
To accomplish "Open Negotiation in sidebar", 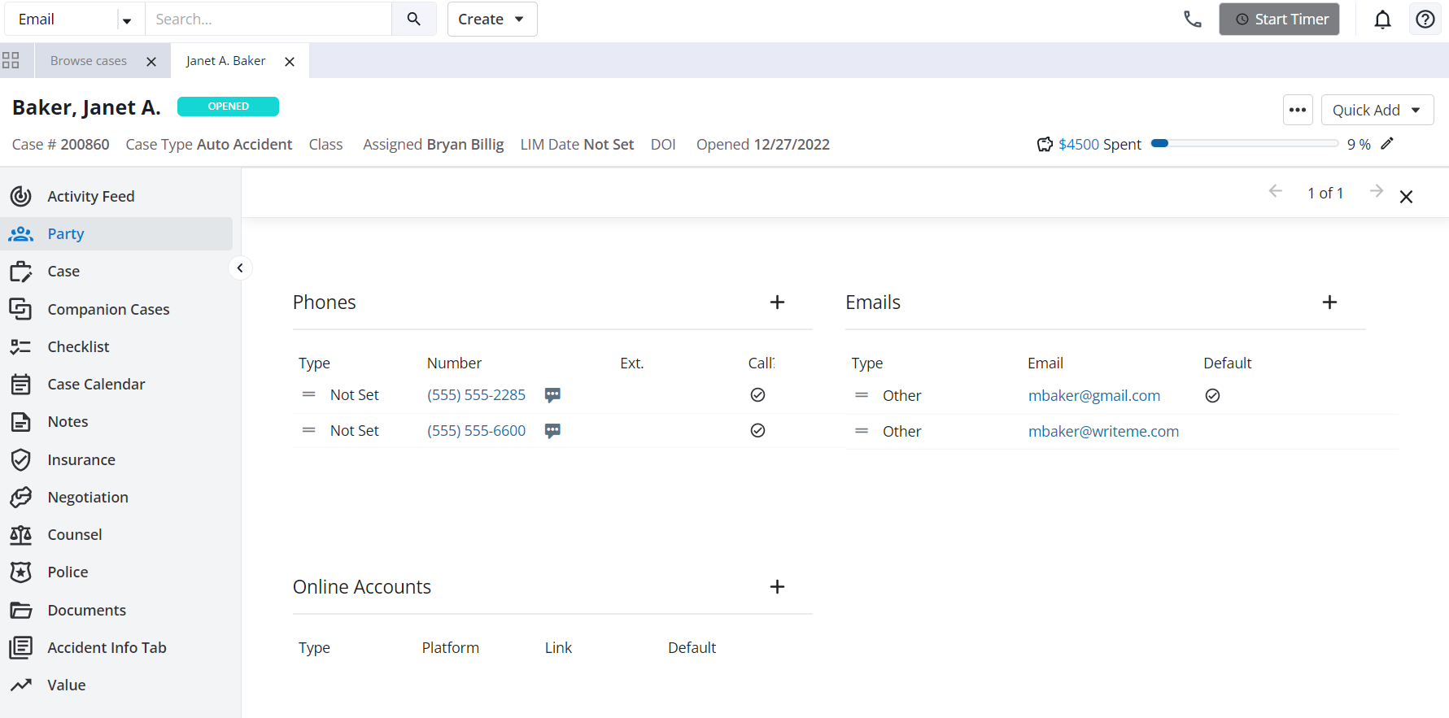I will pyautogui.click(x=117, y=497).
